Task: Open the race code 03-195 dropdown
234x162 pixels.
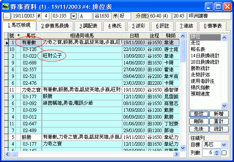Action: point(74,16)
